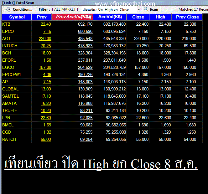
Task: Click INTUCH Prev price 70.25 link
Action: click(x=46, y=46)
